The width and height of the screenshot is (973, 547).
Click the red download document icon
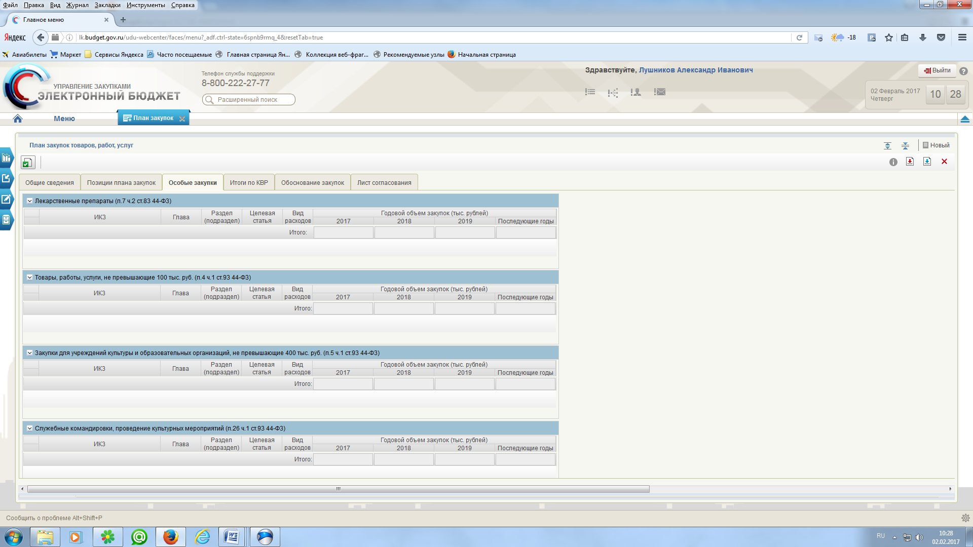point(910,162)
